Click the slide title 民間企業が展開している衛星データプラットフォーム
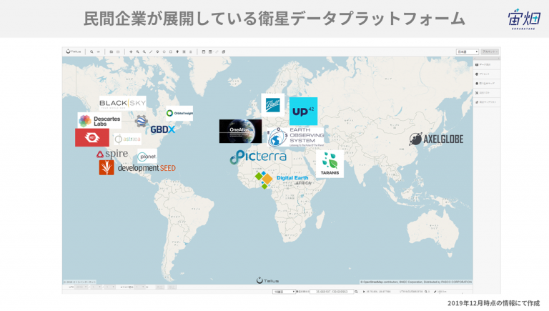Screen dimensions: 549x311 click(x=274, y=19)
